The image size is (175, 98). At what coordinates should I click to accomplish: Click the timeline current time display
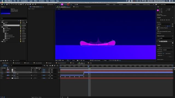click(x=5, y=65)
